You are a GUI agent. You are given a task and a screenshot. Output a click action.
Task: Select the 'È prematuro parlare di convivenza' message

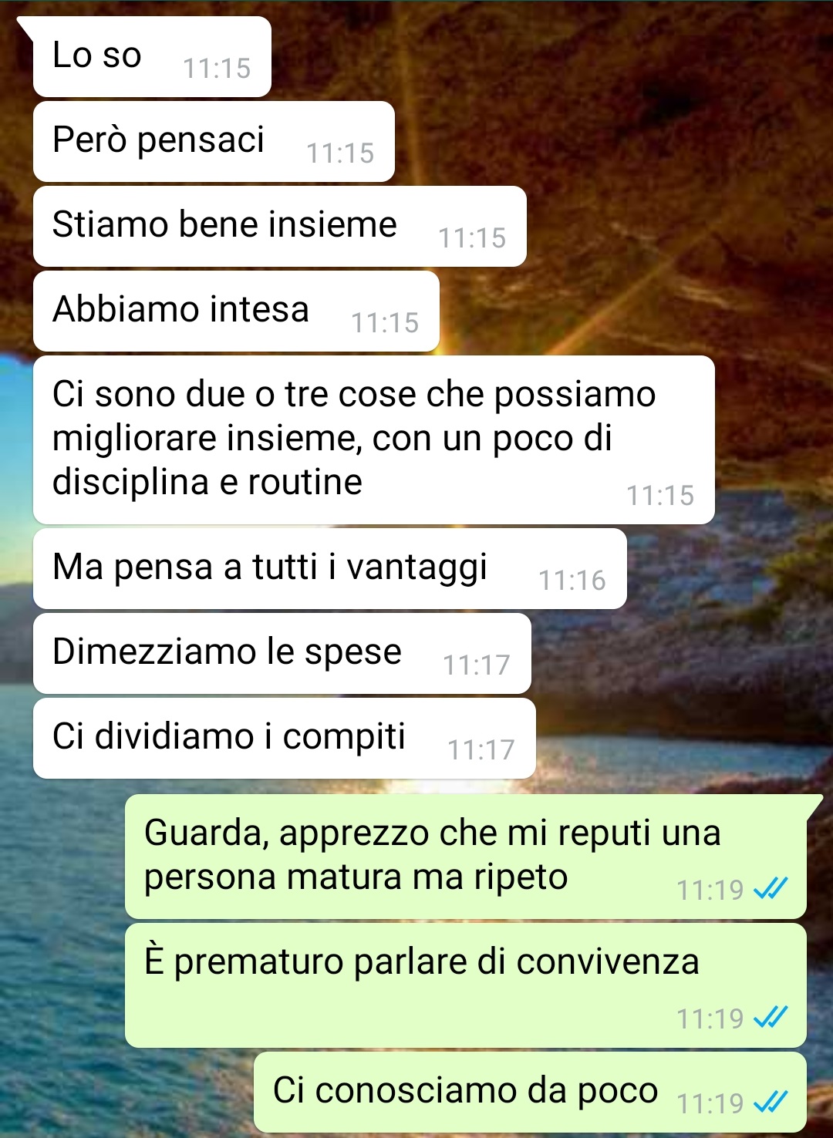466,985
